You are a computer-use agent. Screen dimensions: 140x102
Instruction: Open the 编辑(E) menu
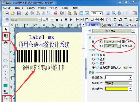[x=19, y=8]
